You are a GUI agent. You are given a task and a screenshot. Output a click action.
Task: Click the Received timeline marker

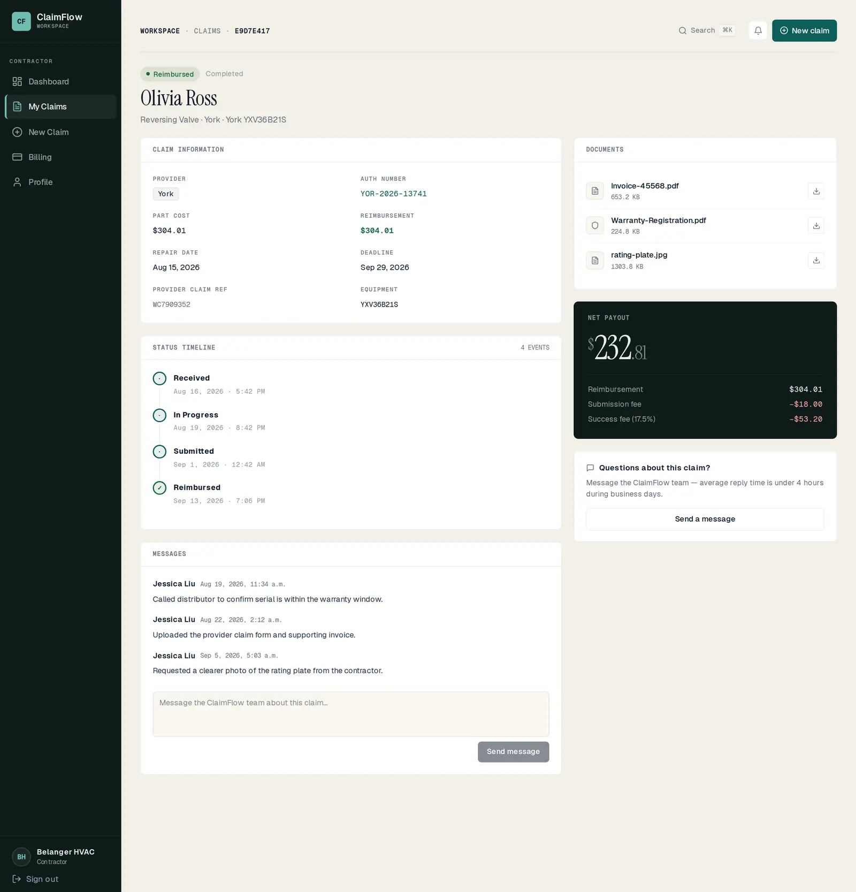(x=159, y=379)
